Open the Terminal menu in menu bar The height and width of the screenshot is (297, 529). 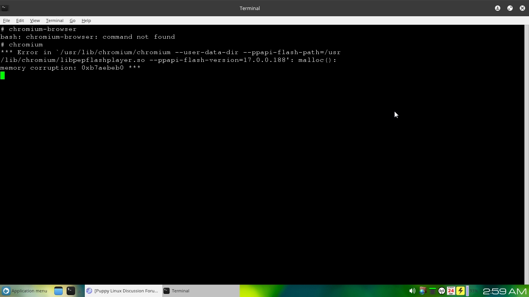[x=55, y=20]
